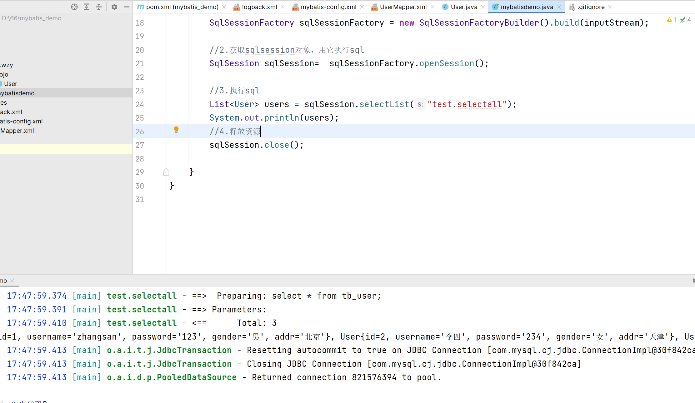This screenshot has height=403, width=695.
Task: Close the logback.xml tab
Action: tap(282, 7)
